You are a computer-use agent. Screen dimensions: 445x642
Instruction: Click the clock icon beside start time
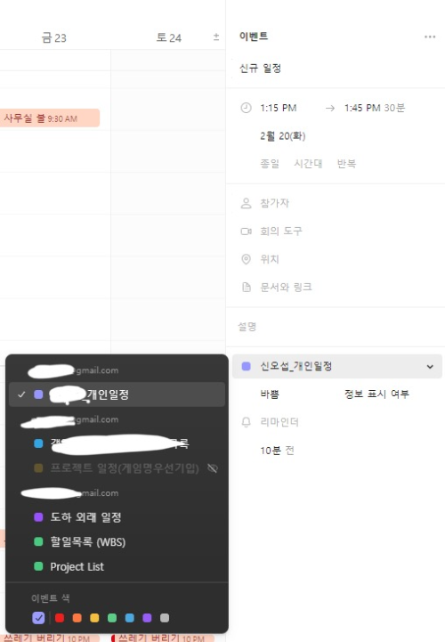[246, 108]
